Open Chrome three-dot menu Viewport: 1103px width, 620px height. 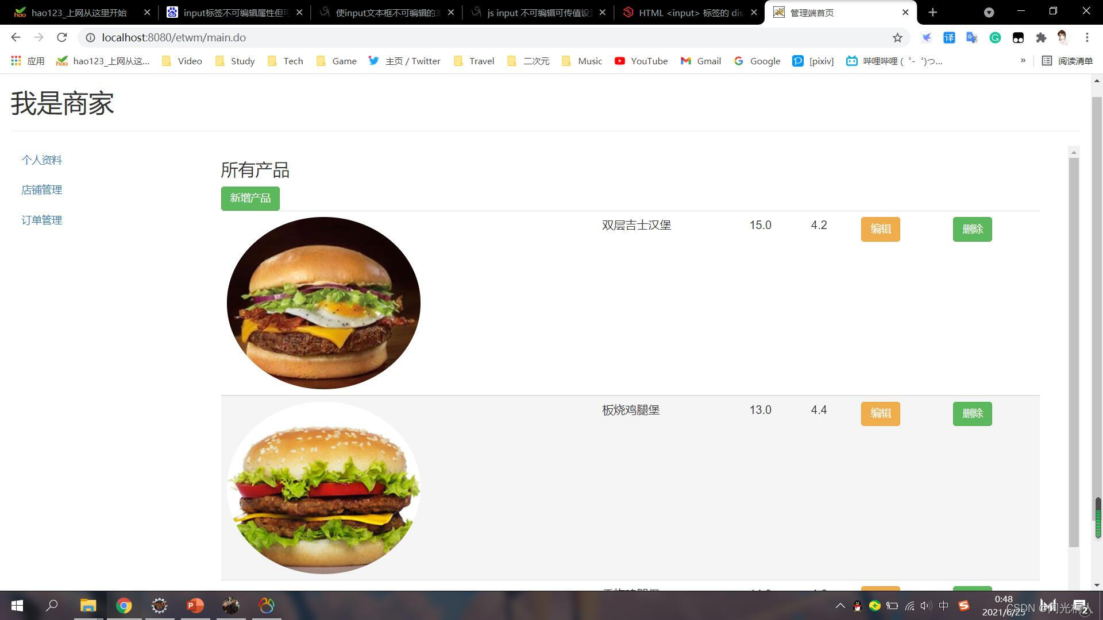[1087, 38]
